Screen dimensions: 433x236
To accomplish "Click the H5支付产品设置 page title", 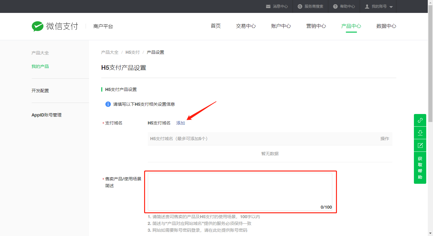I will 123,68.
